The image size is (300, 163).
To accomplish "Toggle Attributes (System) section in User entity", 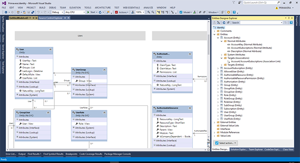I will point(17,95).
